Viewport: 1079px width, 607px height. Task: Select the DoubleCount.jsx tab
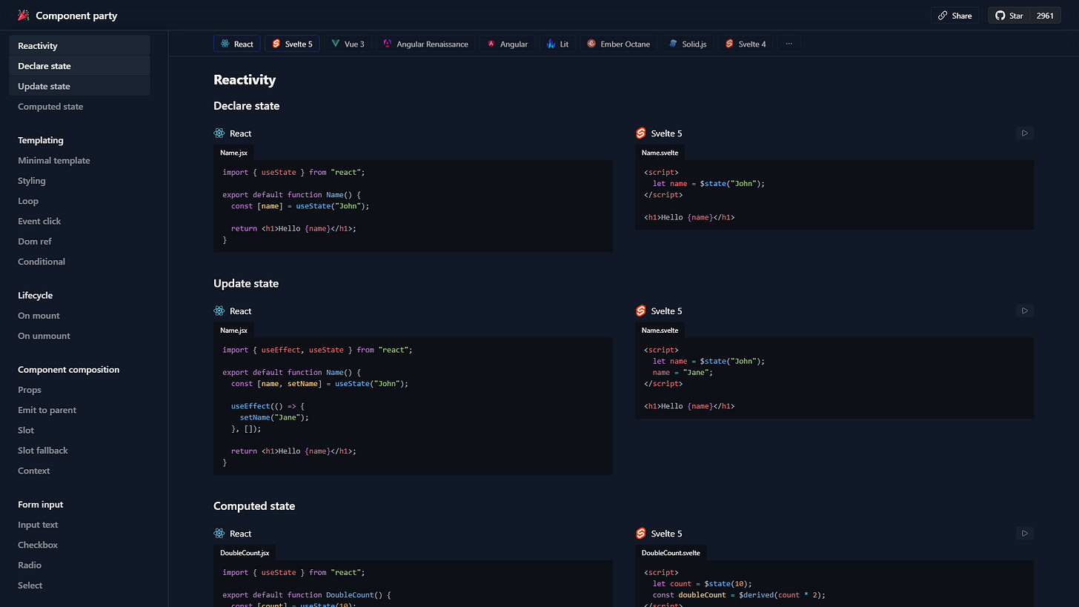[x=245, y=553]
